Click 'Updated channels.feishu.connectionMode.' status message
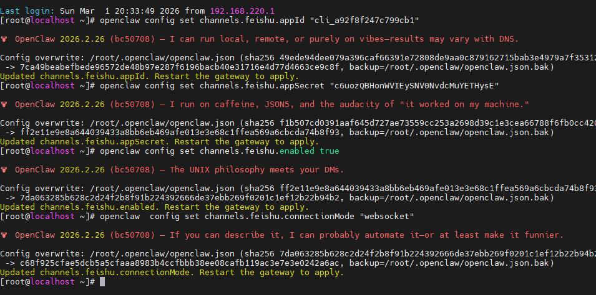596x295 pixels. tap(97, 273)
